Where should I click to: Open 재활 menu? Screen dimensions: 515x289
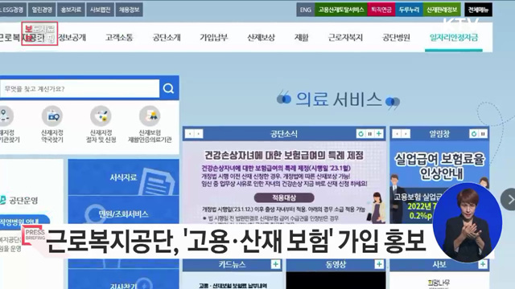302,38
